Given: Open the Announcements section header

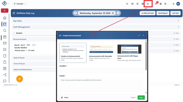Looking at the screenshot, I should 20,39.
